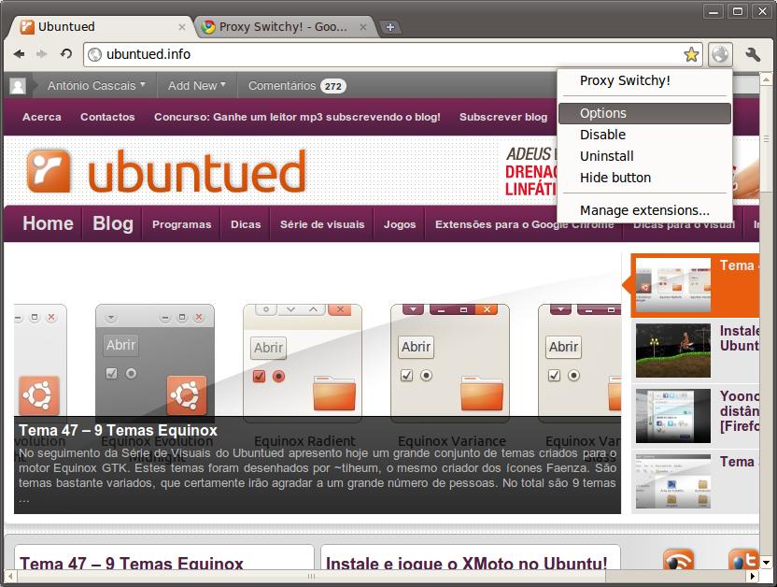This screenshot has width=777, height=587.
Task: Select the highlighted Tema thumbnail
Action: 673,285
